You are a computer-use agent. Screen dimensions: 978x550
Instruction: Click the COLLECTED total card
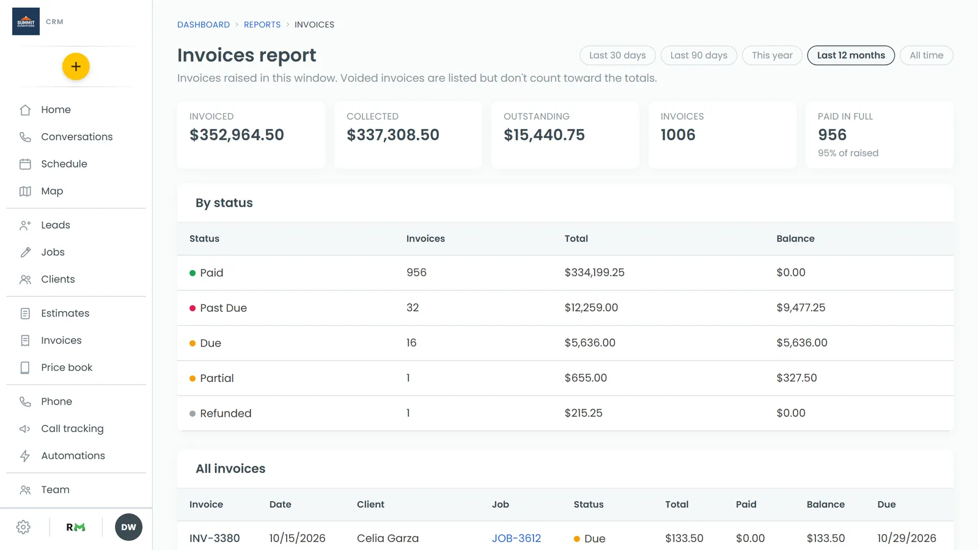point(408,135)
